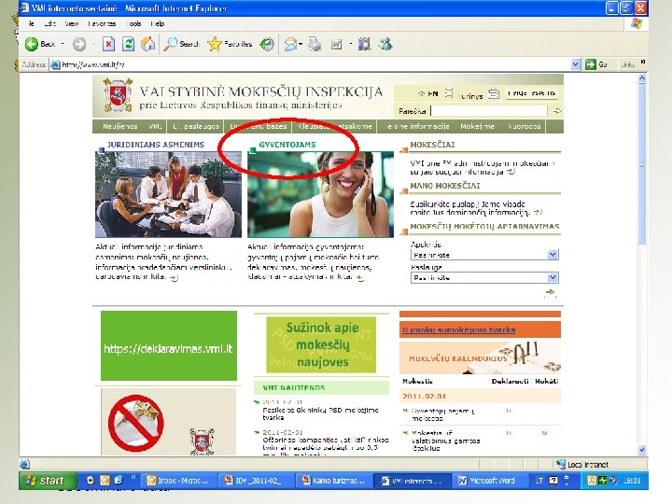Image resolution: width=672 pixels, height=504 pixels.
Task: Click the LT language indicator in tray
Action: coord(539,481)
